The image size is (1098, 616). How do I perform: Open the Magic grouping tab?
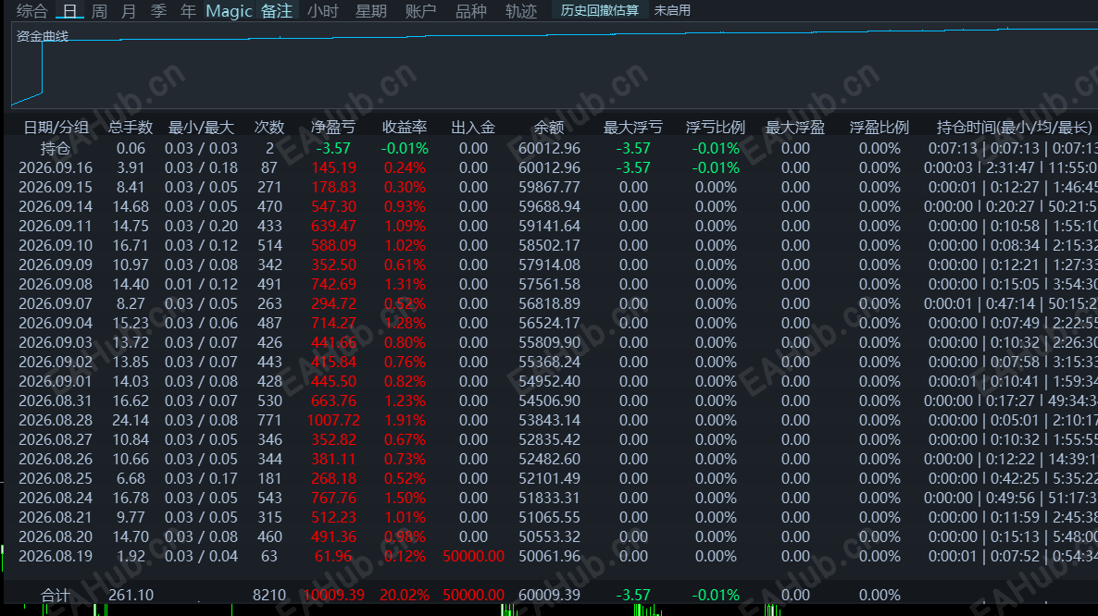click(x=229, y=10)
